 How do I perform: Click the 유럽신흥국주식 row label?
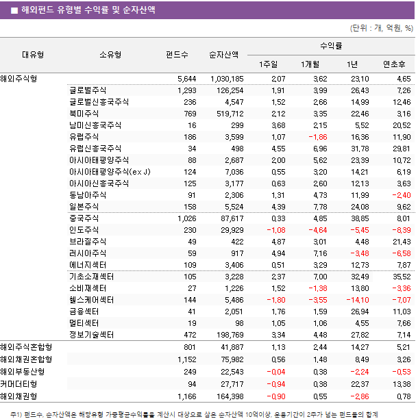(x=95, y=149)
